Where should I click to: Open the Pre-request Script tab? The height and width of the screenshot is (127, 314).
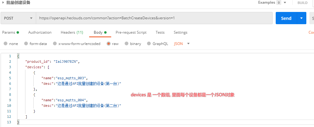point(131,32)
